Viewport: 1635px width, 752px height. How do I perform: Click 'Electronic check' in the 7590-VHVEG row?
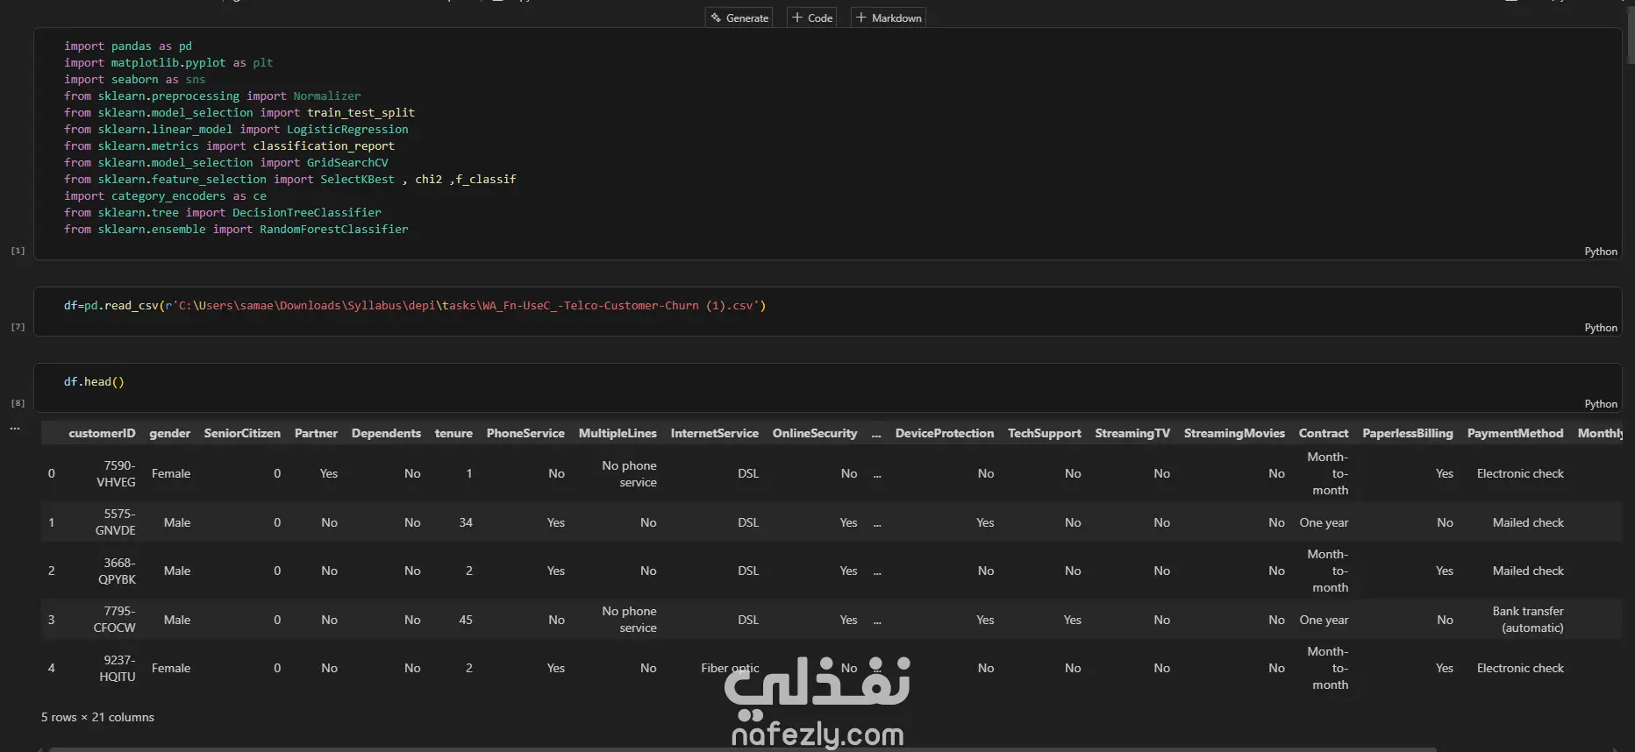1520,474
